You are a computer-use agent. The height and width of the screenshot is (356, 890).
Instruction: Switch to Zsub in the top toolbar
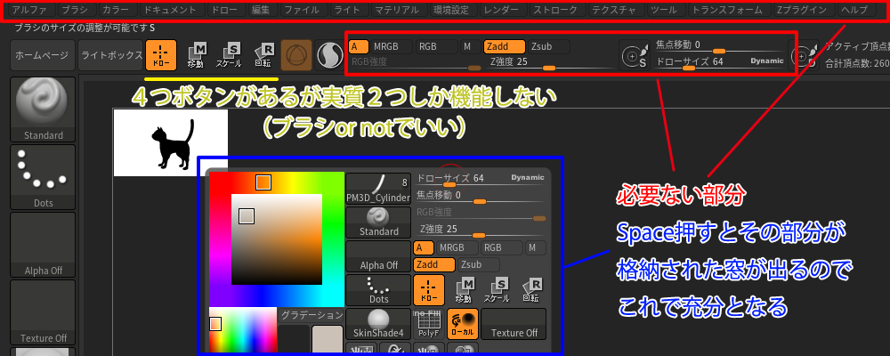[548, 46]
